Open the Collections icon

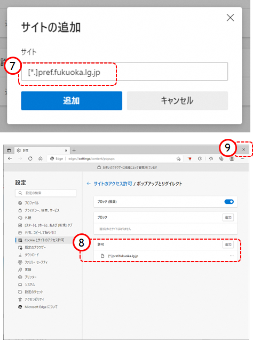[x=221, y=159]
